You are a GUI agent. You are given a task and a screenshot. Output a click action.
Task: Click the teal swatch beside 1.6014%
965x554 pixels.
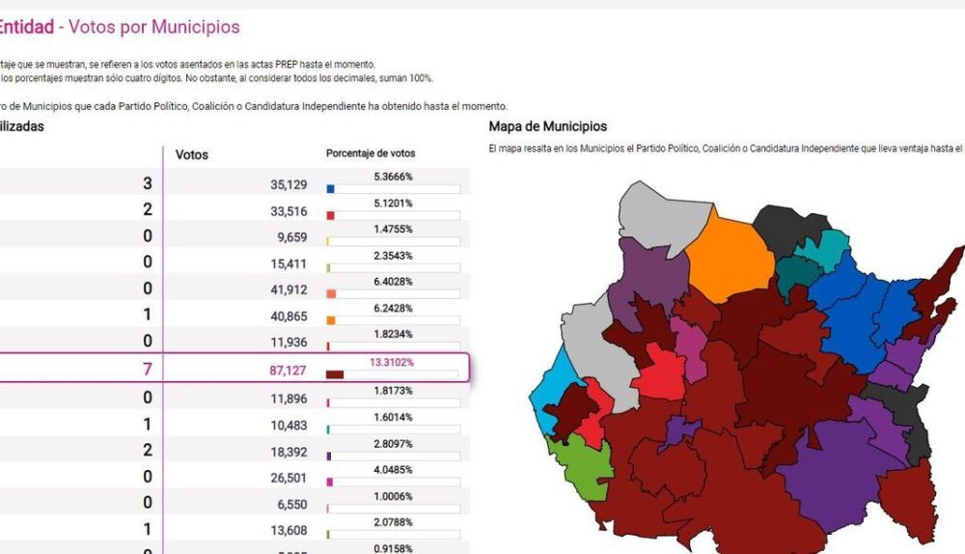click(x=329, y=429)
